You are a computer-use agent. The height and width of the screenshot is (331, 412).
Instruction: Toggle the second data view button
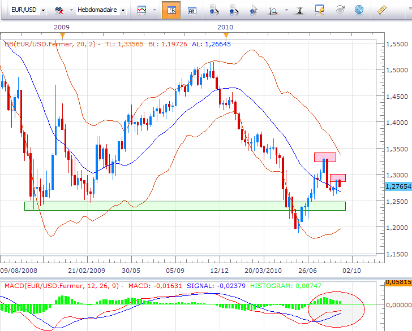192,10
